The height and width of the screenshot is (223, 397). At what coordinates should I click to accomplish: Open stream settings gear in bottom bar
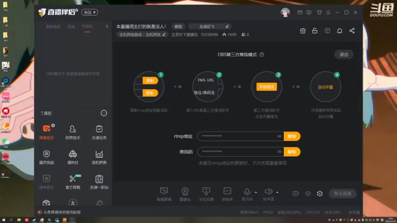320,193
